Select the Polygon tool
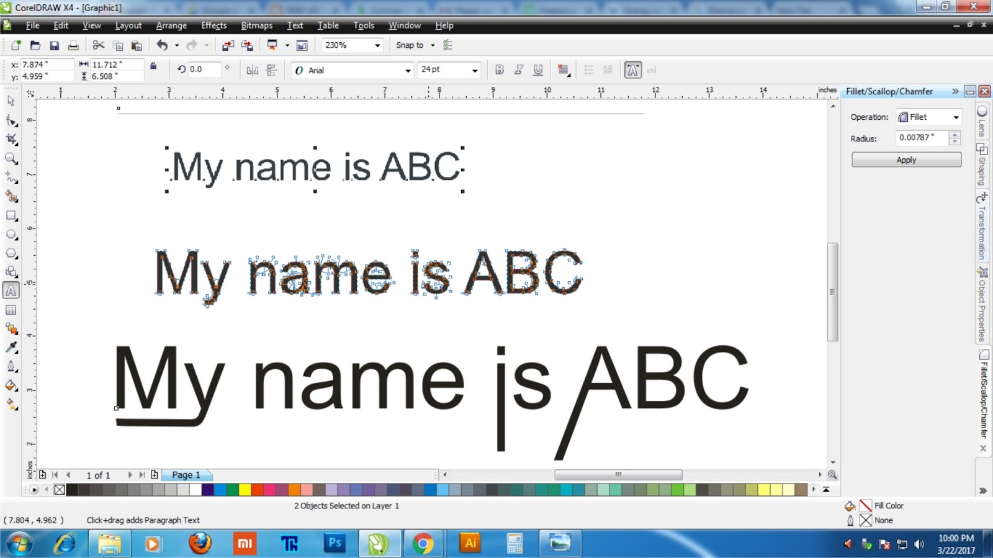The height and width of the screenshot is (558, 993). [x=11, y=253]
